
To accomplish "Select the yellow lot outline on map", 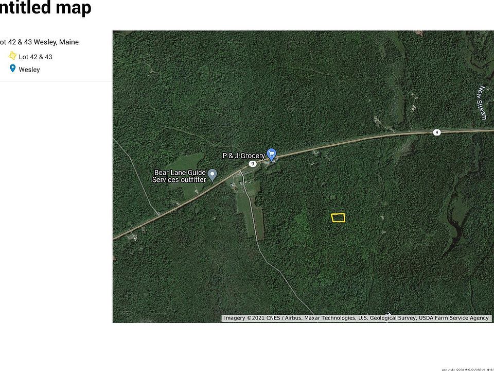I will tap(338, 217).
